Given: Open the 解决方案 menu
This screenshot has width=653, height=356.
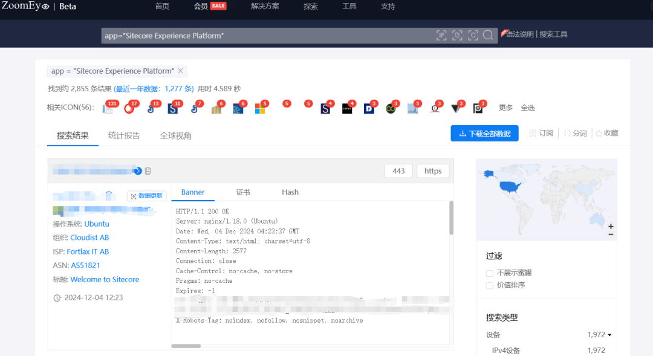Looking at the screenshot, I should click(265, 6).
